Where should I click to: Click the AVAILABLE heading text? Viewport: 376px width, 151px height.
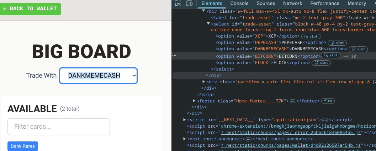(32, 109)
